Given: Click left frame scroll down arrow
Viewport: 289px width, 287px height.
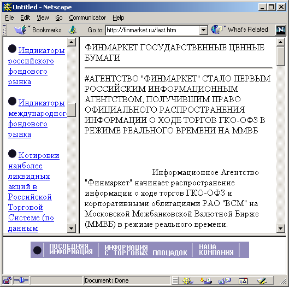Looking at the screenshot, I should (72, 229).
